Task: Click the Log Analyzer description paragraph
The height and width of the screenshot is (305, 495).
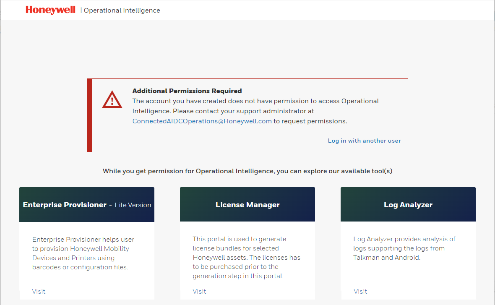Action: pyautogui.click(x=404, y=248)
